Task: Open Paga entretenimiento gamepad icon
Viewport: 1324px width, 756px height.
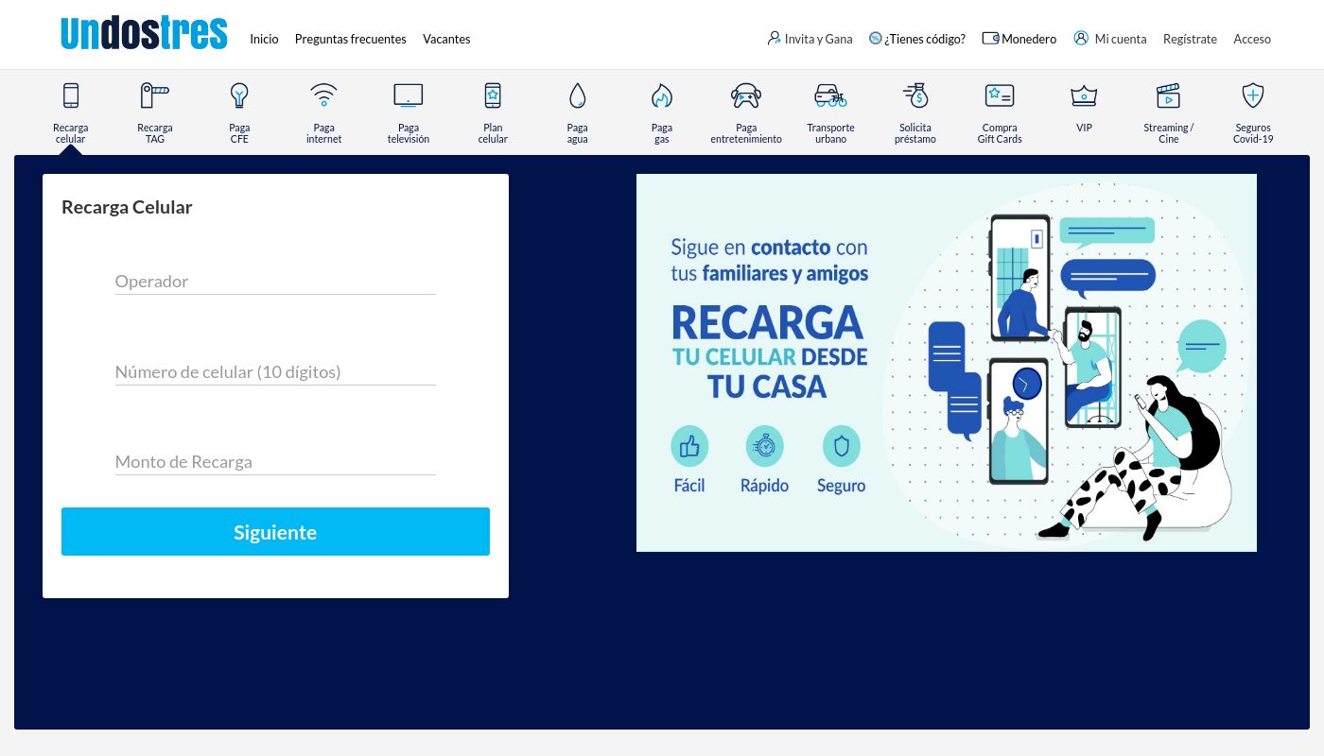Action: 746,96
